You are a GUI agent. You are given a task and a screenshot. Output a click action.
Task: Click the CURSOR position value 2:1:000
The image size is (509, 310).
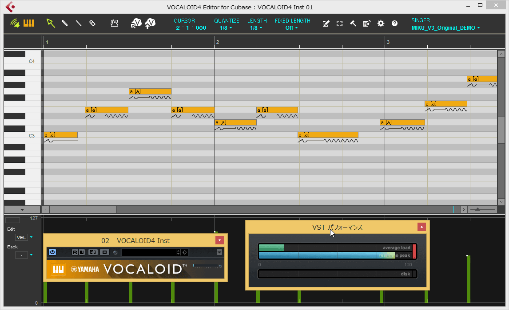click(191, 28)
